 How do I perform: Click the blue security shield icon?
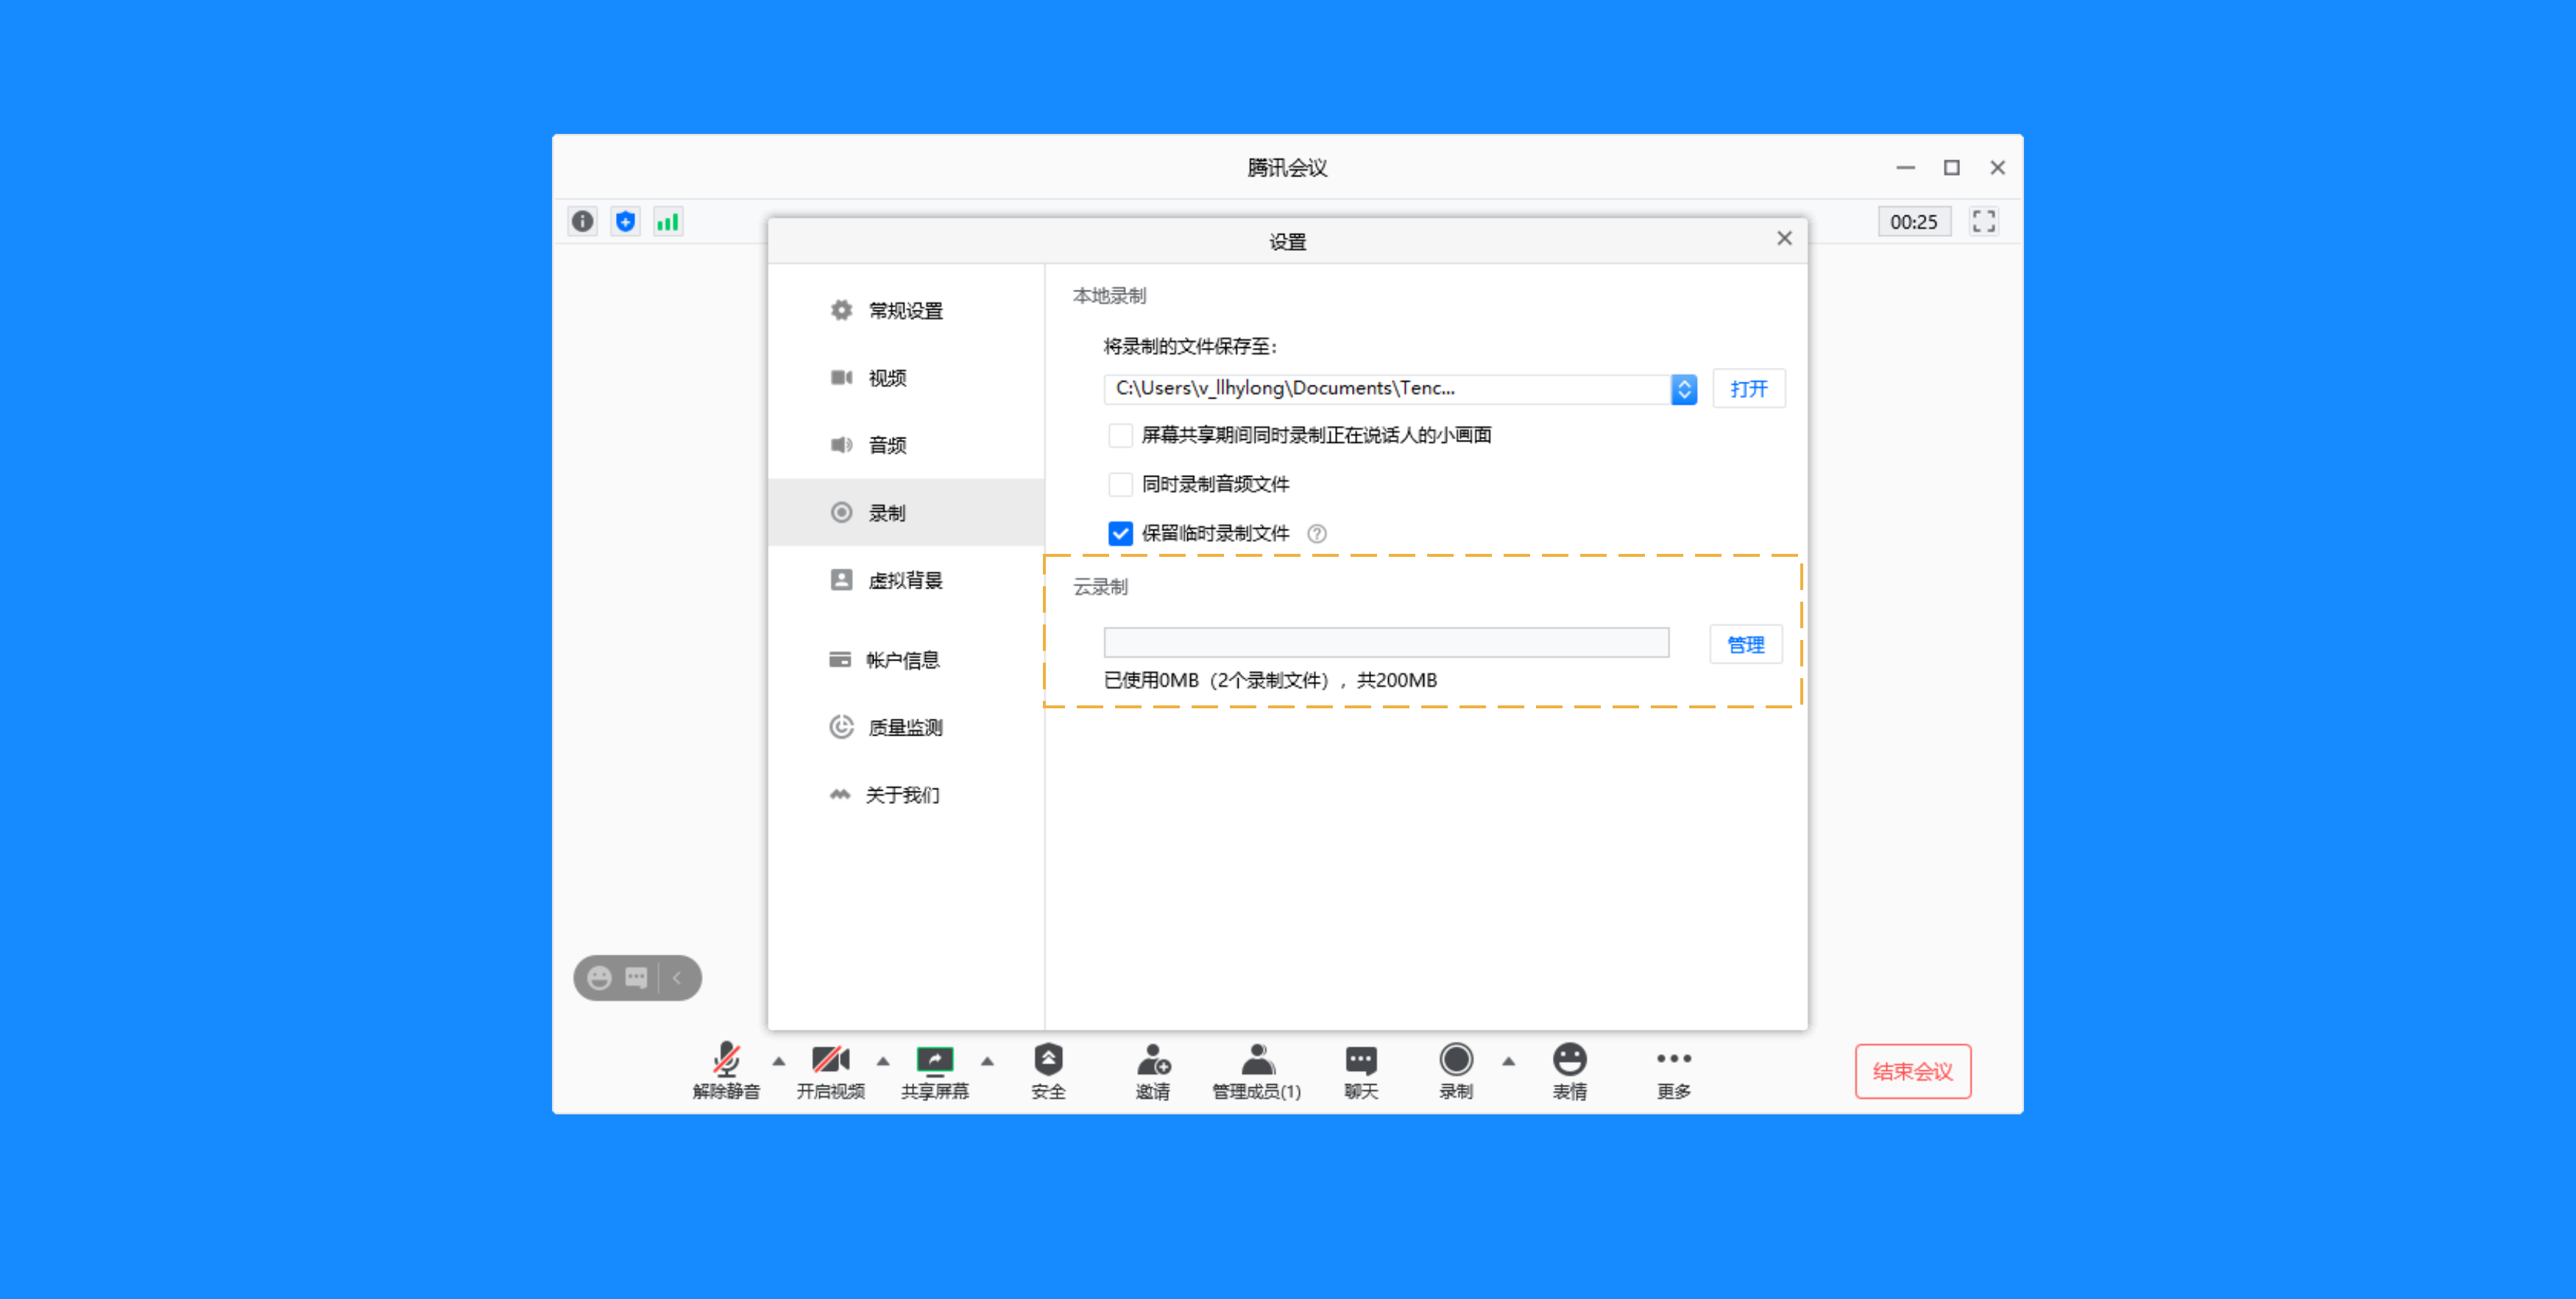coord(626,221)
